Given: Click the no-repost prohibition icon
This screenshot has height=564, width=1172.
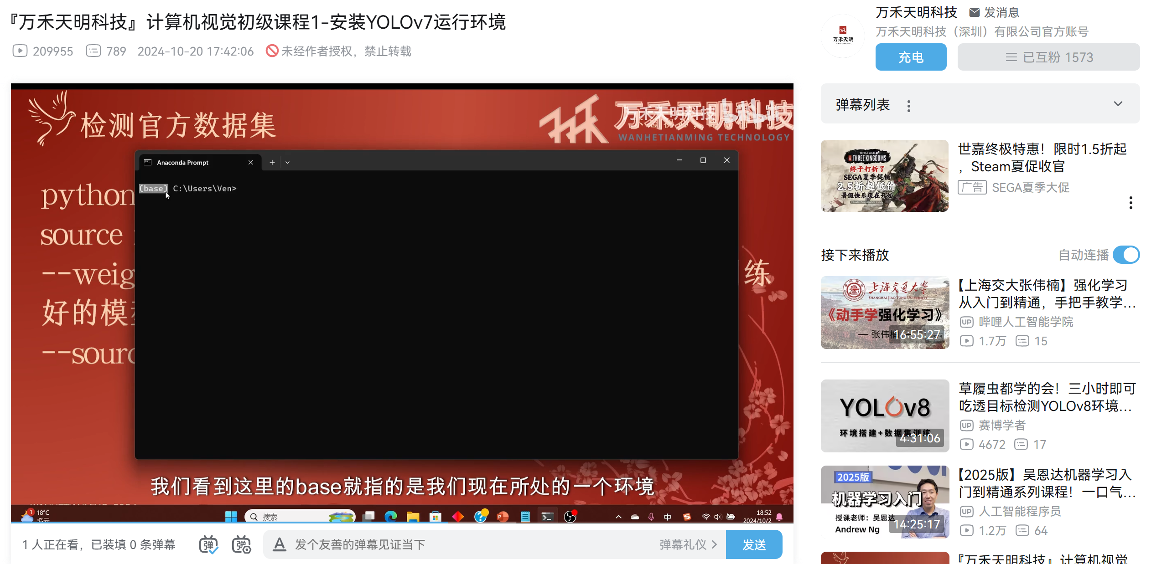Looking at the screenshot, I should pos(272,51).
